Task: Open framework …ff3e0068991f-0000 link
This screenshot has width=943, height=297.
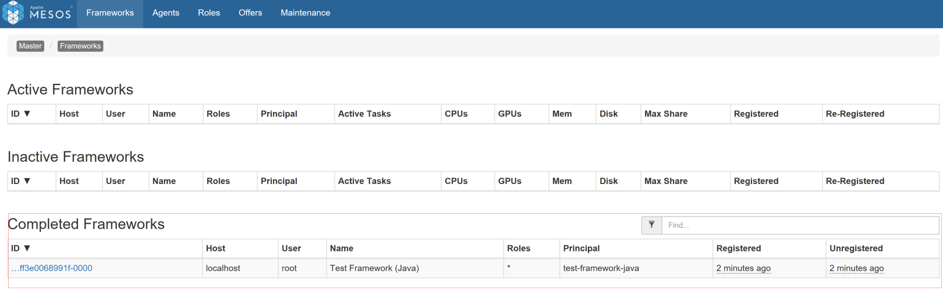Action: click(52, 268)
